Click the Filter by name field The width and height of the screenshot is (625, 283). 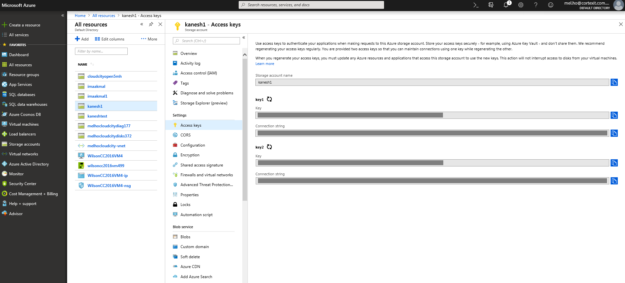(101, 51)
